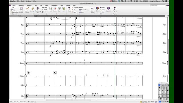Select the flat accidental on the keypad
183x103 pixels.
click(165, 91)
